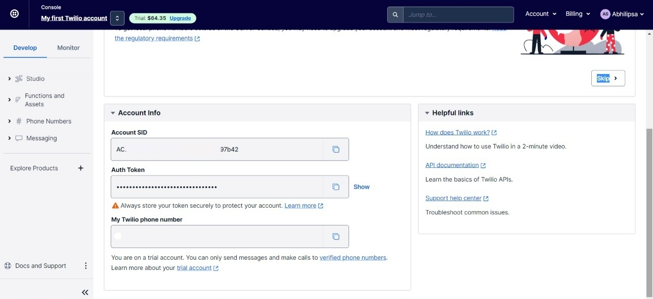This screenshot has height=299, width=653.
Task: Open the Docs and Support overflow menu
Action: click(x=86, y=265)
